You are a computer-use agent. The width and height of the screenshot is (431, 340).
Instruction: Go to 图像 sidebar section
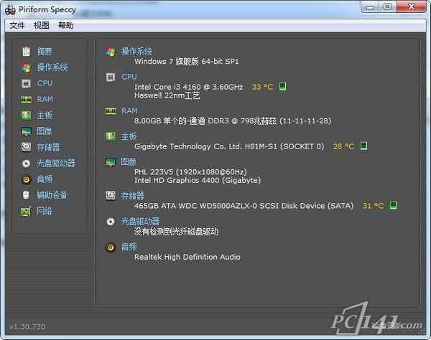(45, 131)
